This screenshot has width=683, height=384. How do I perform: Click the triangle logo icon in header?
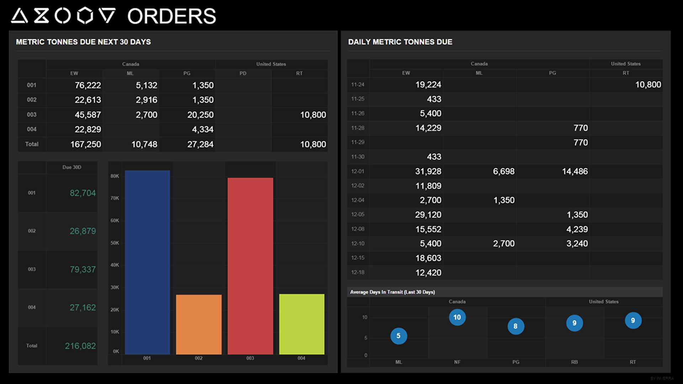click(19, 16)
